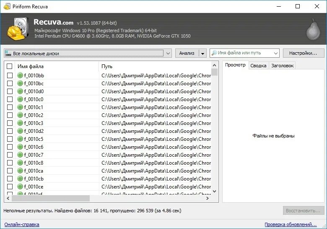Select the file name f_0010cb
The height and width of the screenshot is (229, 327).
(x=34, y=179)
